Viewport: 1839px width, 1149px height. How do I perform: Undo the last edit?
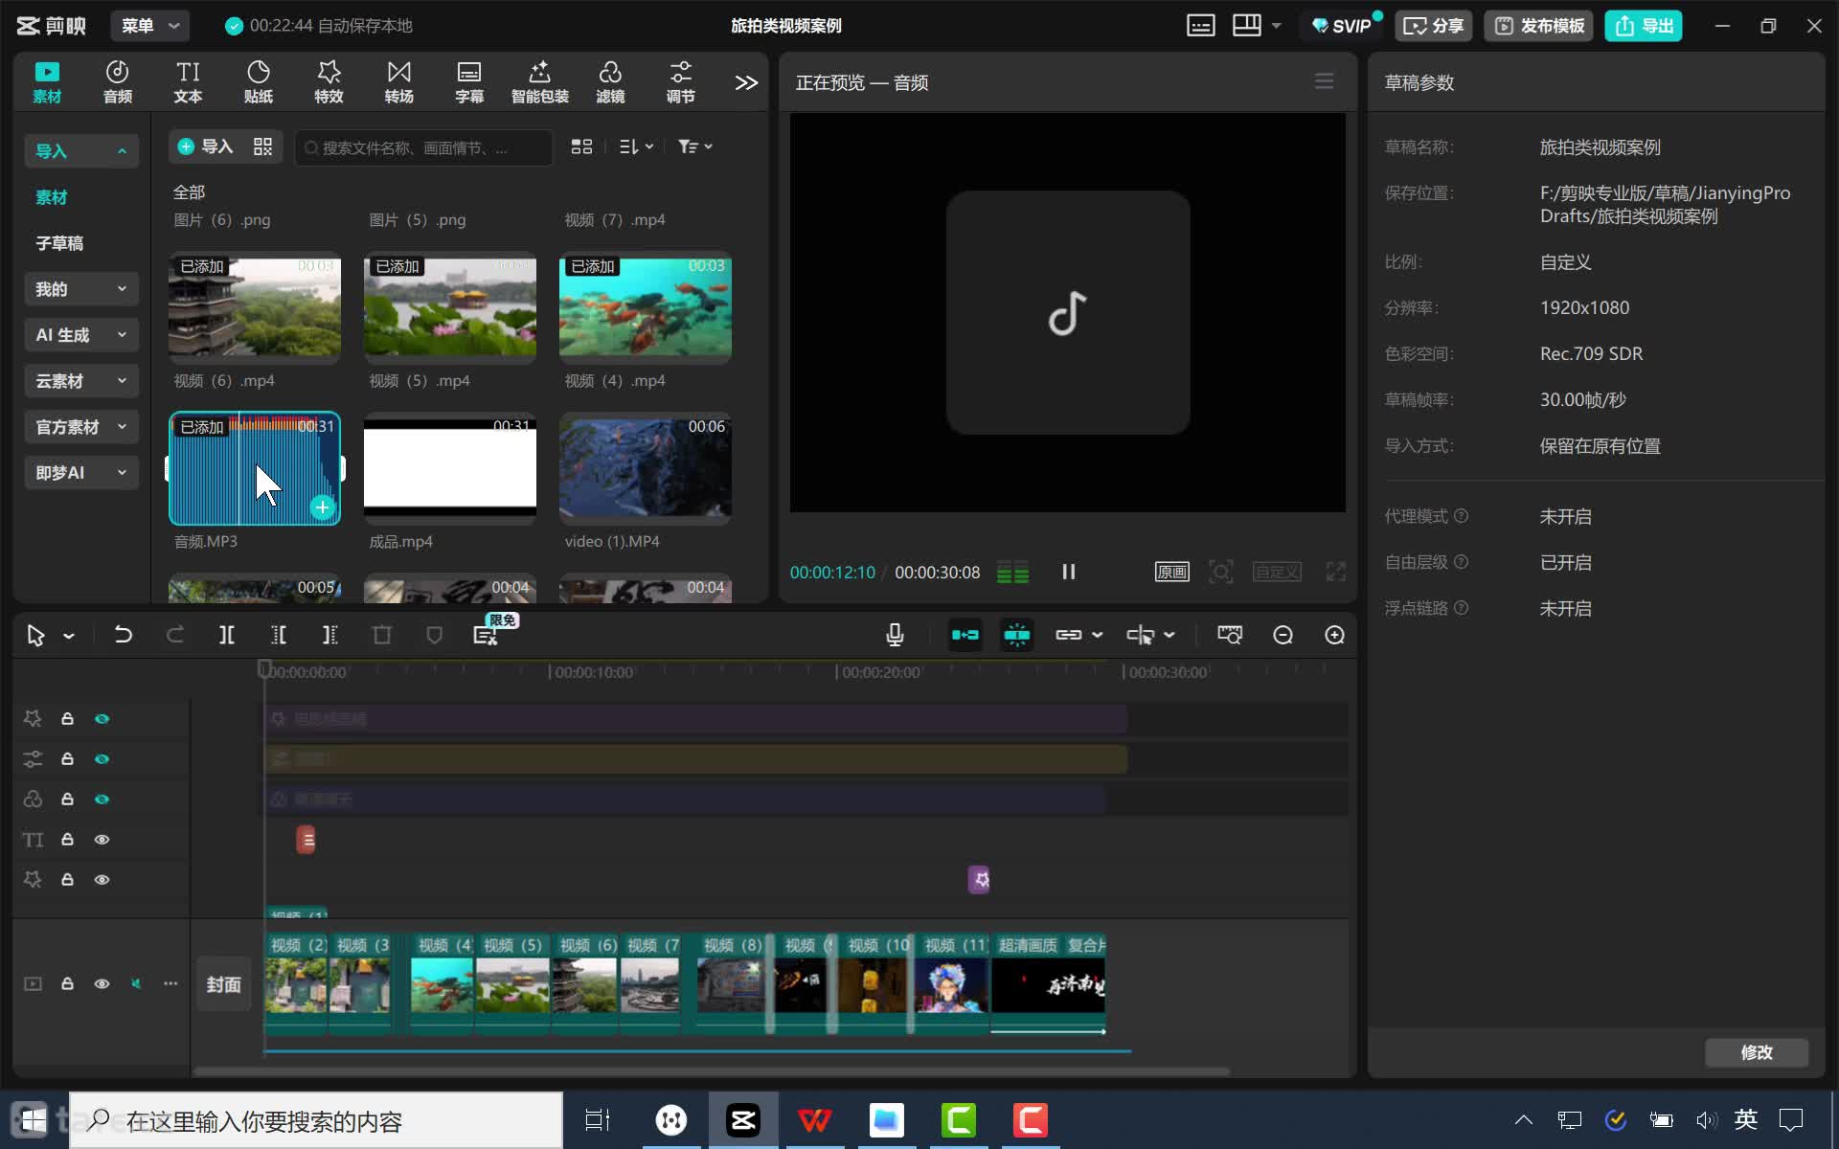click(123, 635)
